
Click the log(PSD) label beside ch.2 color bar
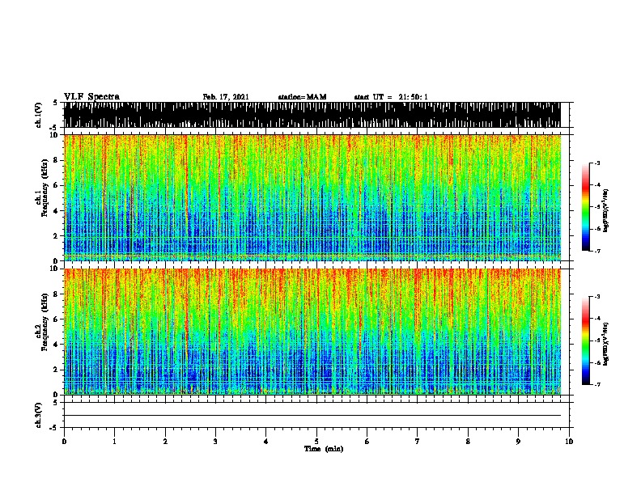tap(605, 343)
